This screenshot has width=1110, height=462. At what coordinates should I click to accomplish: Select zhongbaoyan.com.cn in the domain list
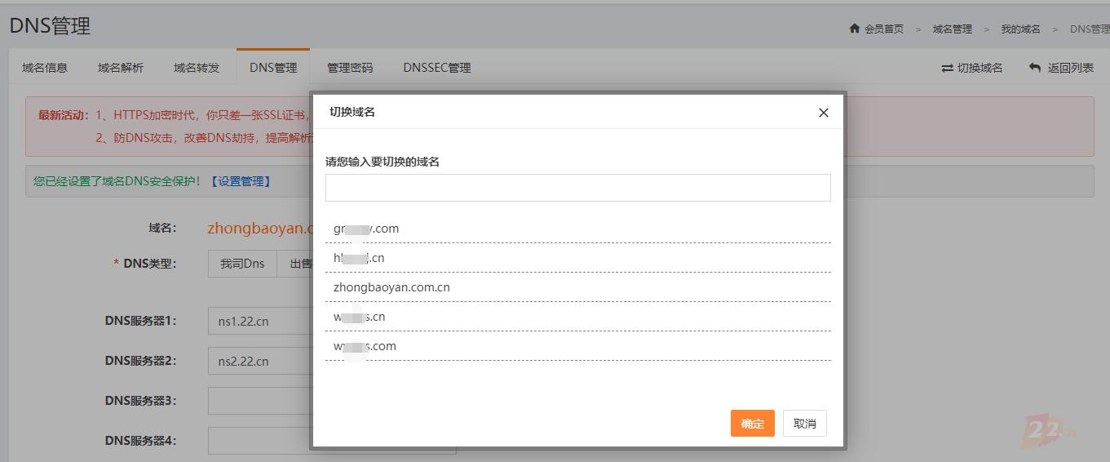(x=578, y=287)
